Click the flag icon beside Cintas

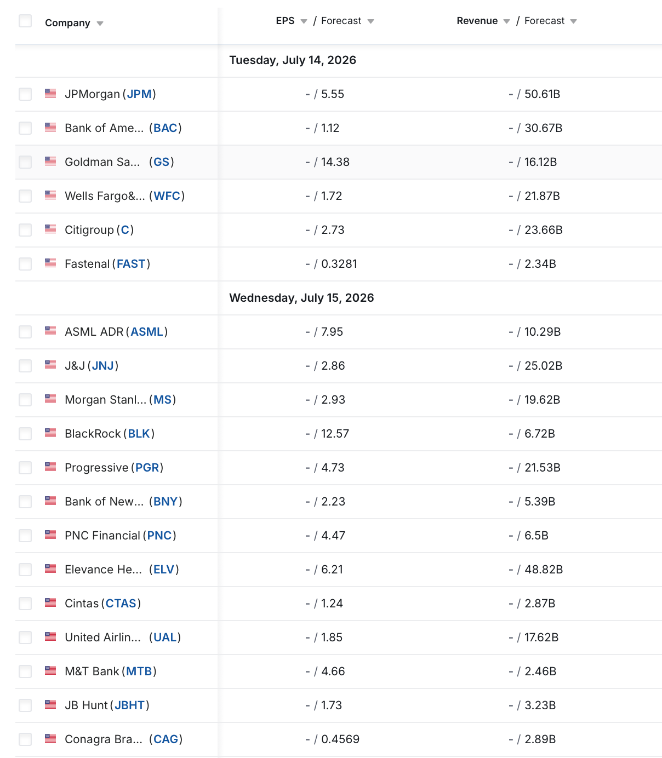coord(50,602)
